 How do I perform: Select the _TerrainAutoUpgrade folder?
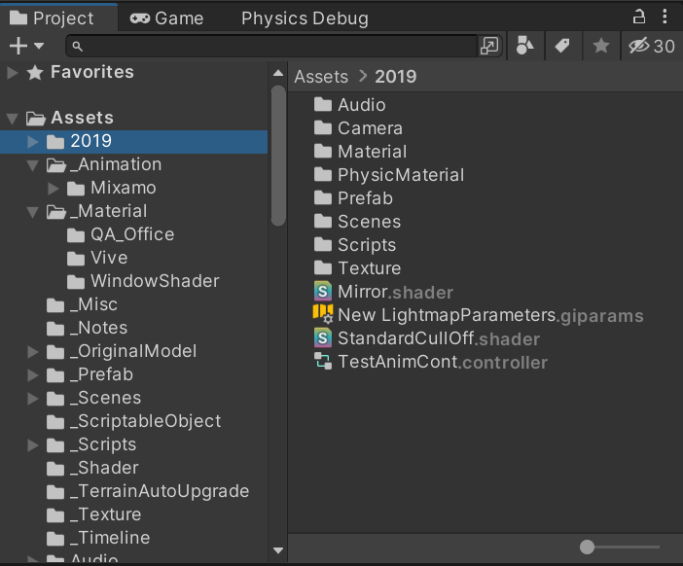[x=148, y=491]
